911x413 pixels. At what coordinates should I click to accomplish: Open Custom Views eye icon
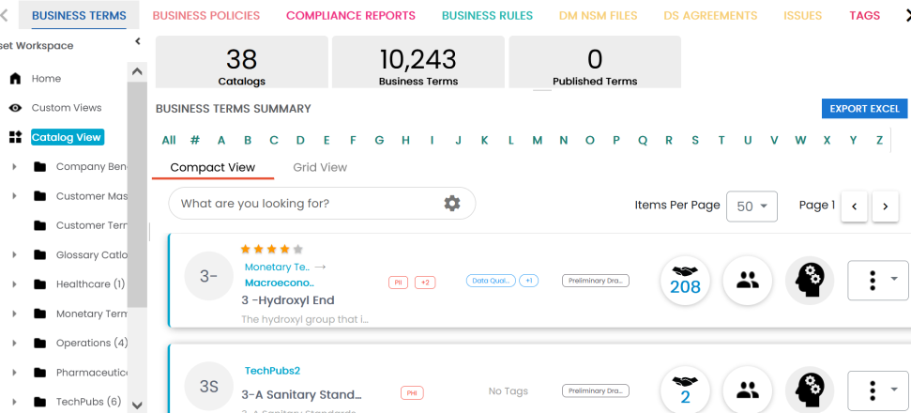(x=15, y=108)
